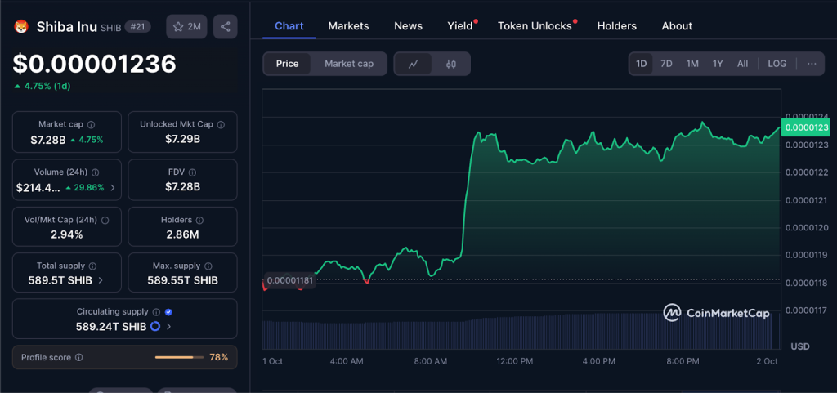Expand the Volume (24h) details arrow
Screen dimensions: 837x393
coord(112,187)
